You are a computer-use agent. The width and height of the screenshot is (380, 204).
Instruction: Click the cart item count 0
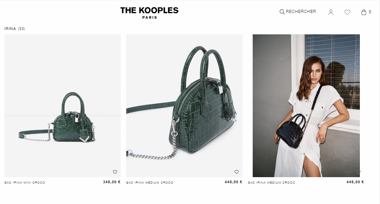tap(370, 12)
